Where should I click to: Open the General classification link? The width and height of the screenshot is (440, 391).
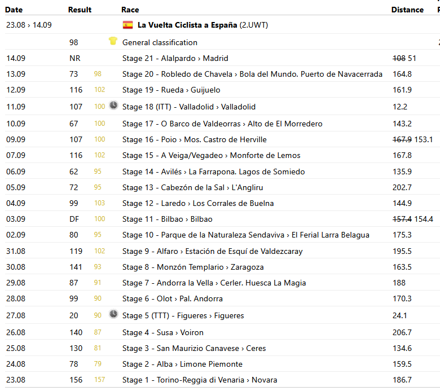tap(160, 42)
